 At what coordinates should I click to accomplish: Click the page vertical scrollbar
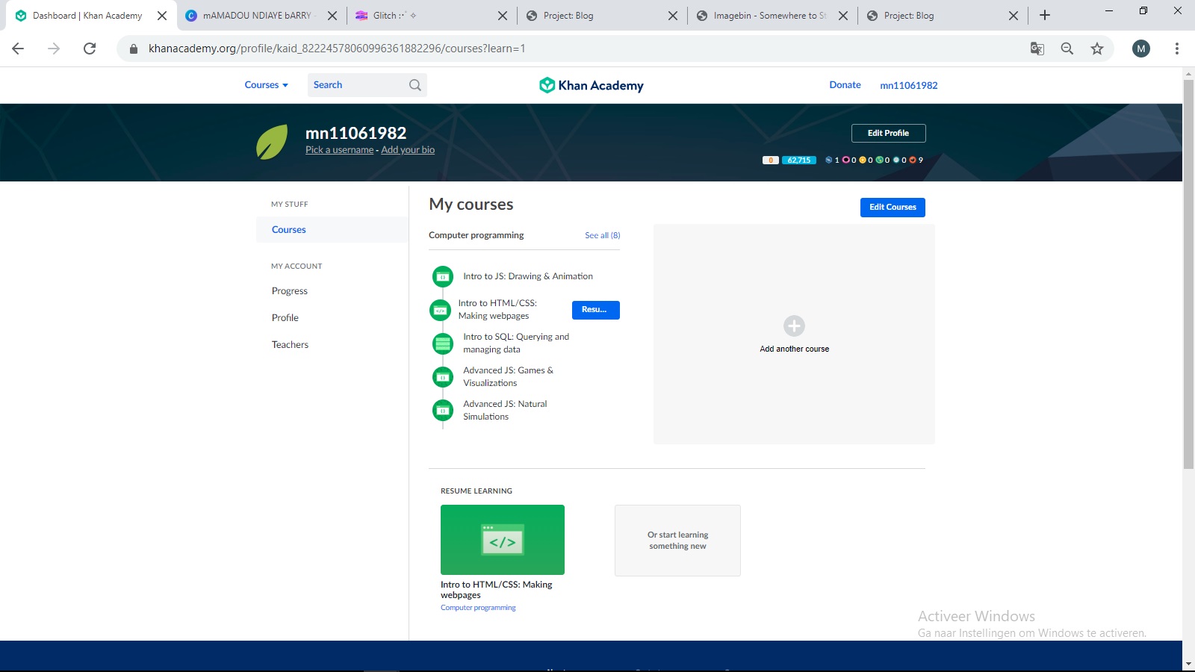point(1188,275)
